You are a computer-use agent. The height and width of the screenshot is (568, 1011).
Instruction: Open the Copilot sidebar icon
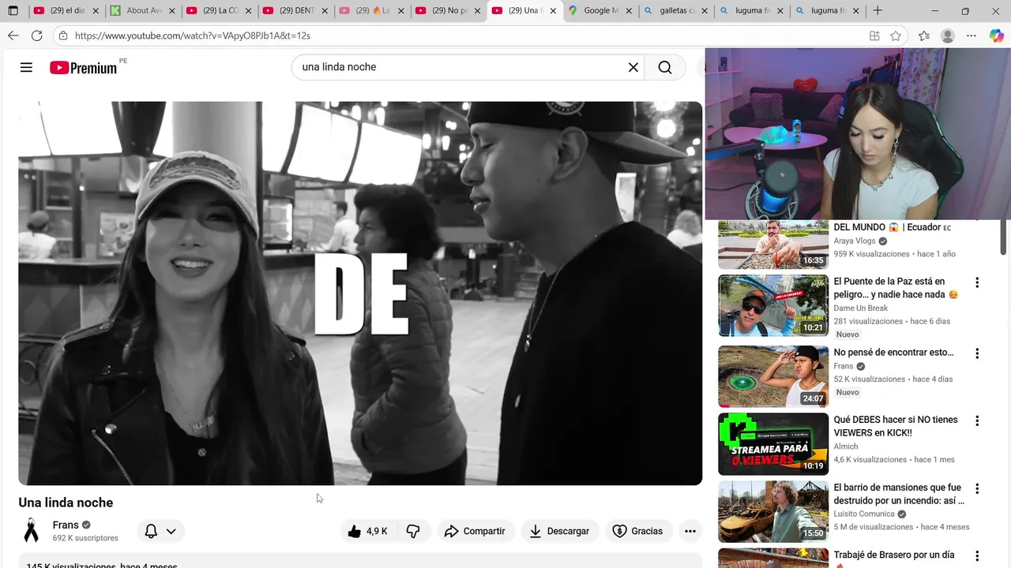tap(996, 35)
